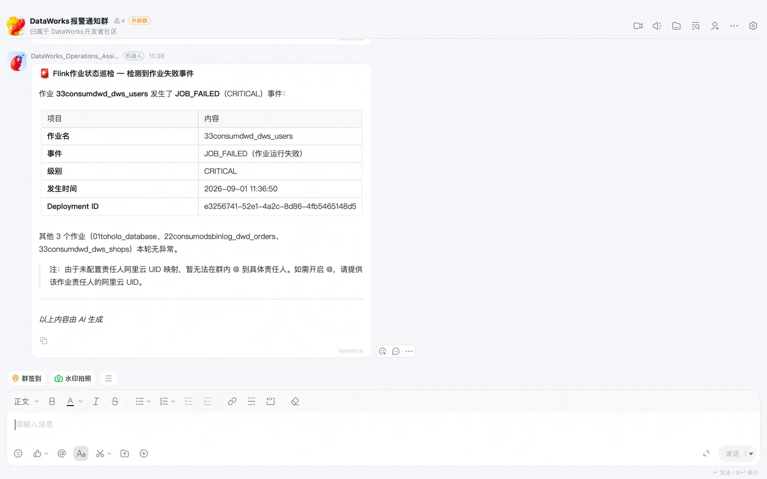Open the quick apps list menu
The image size is (767, 479).
(108, 378)
